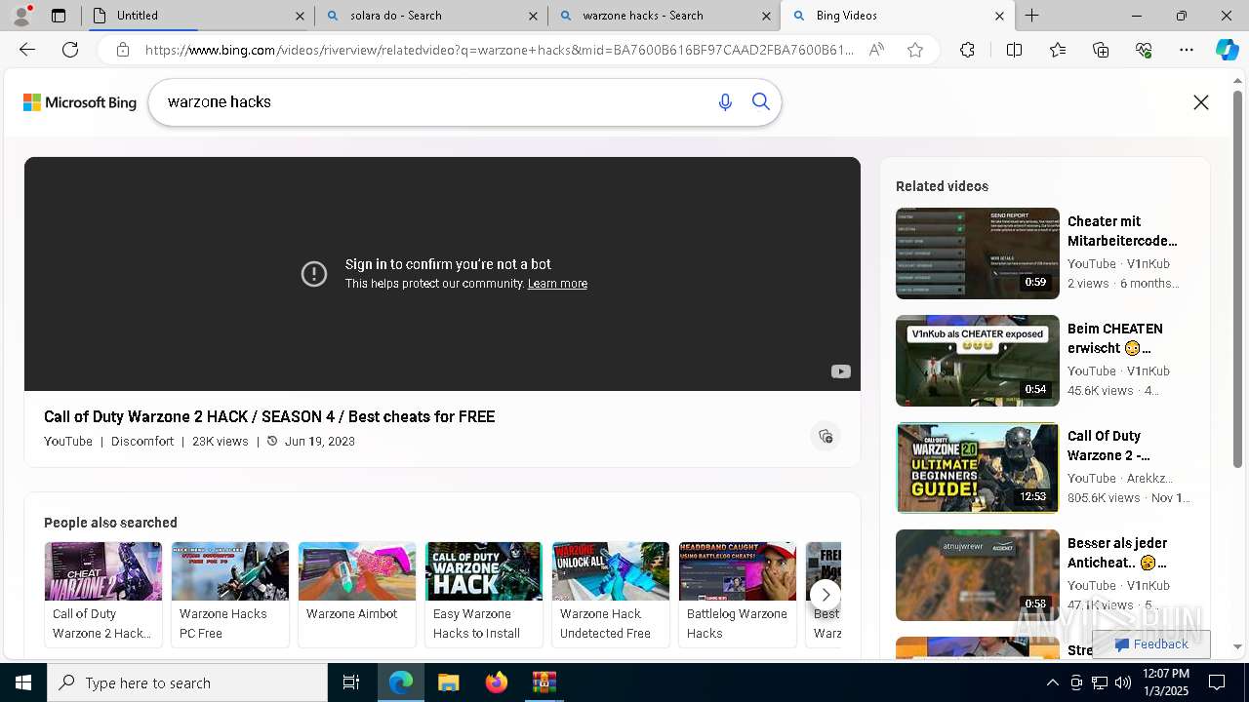Open Call of Duty Warzone 2 Hack card
Viewport: 1249px width, 702px height.
103,594
